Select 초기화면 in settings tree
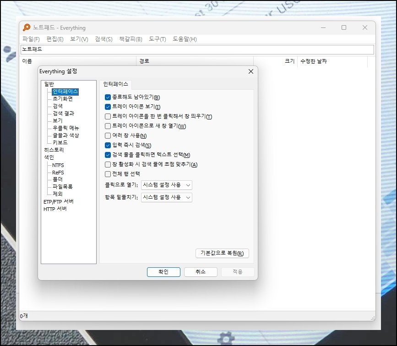This screenshot has width=397, height=346. [63, 99]
